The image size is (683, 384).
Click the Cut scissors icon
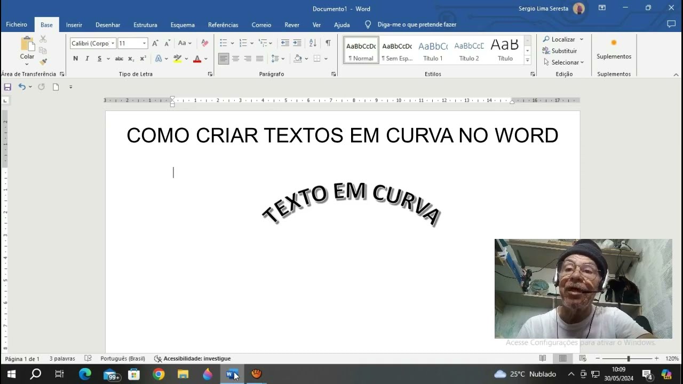tap(43, 39)
